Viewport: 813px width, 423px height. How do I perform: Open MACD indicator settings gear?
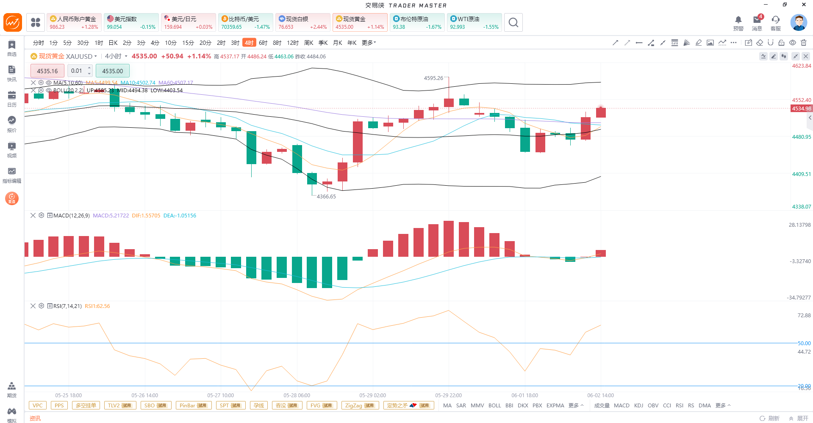coord(41,215)
